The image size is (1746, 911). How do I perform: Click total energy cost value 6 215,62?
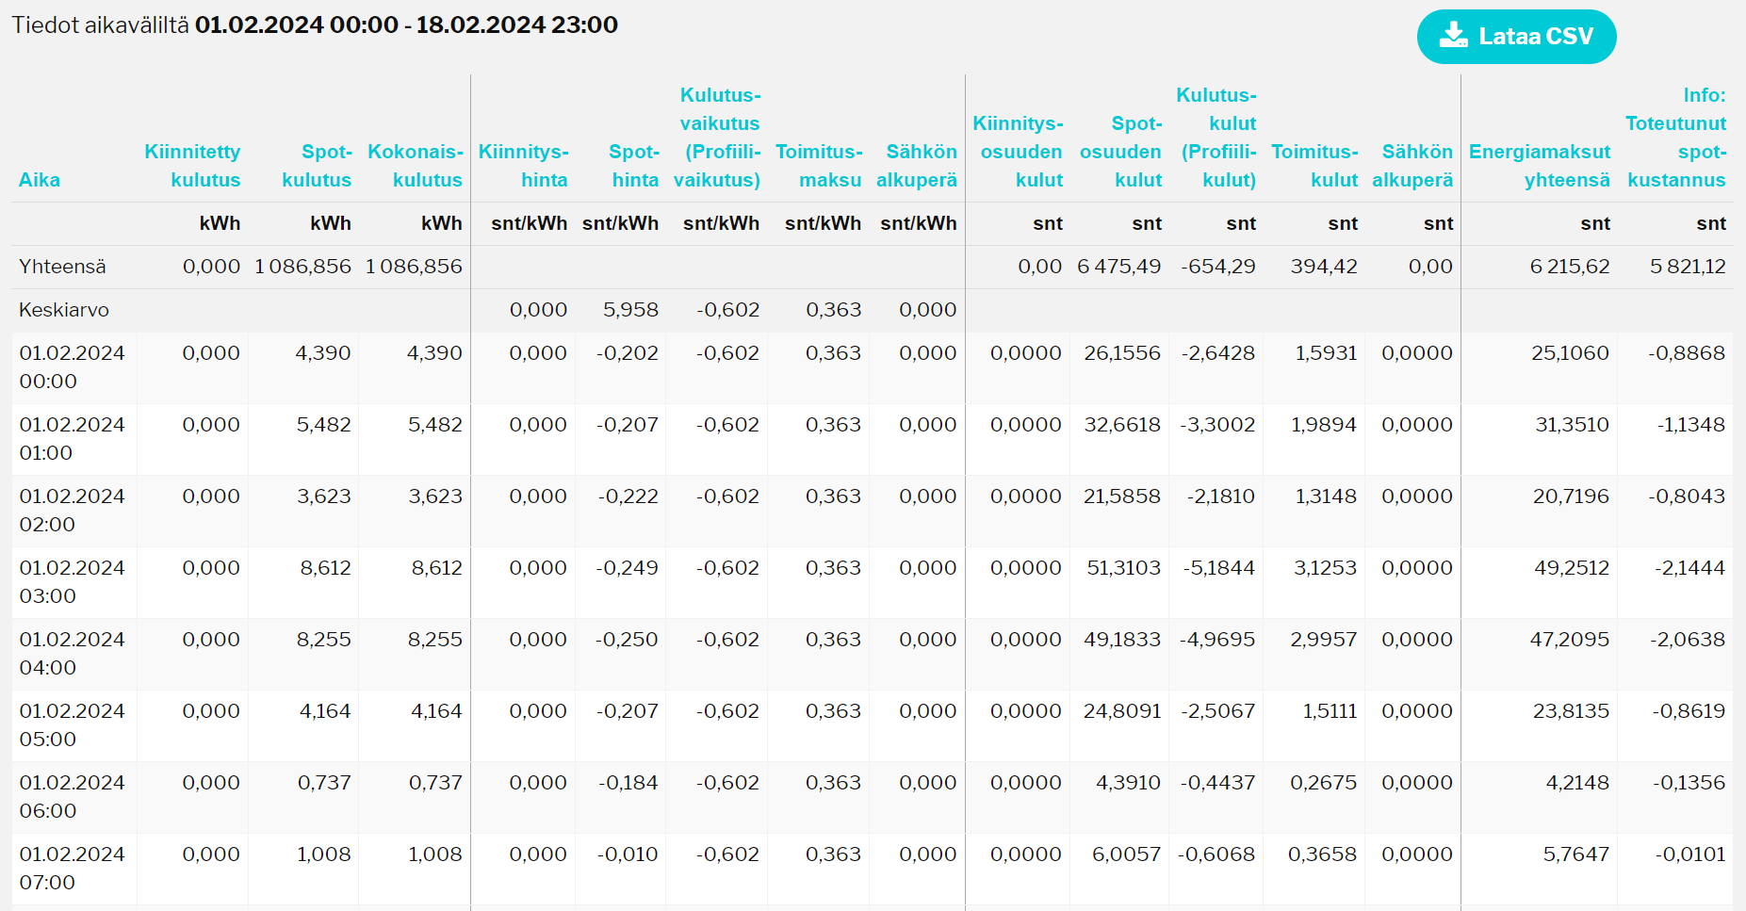pyautogui.click(x=1570, y=267)
